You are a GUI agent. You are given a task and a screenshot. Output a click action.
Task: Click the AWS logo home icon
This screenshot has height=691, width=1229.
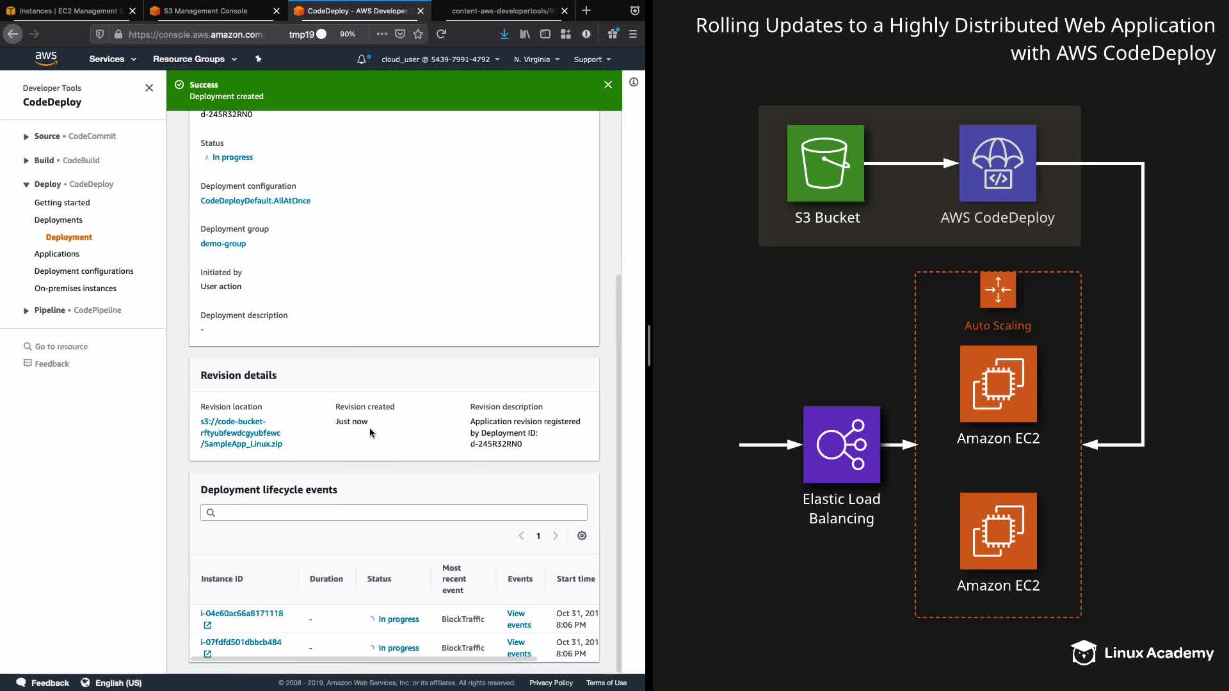click(45, 58)
